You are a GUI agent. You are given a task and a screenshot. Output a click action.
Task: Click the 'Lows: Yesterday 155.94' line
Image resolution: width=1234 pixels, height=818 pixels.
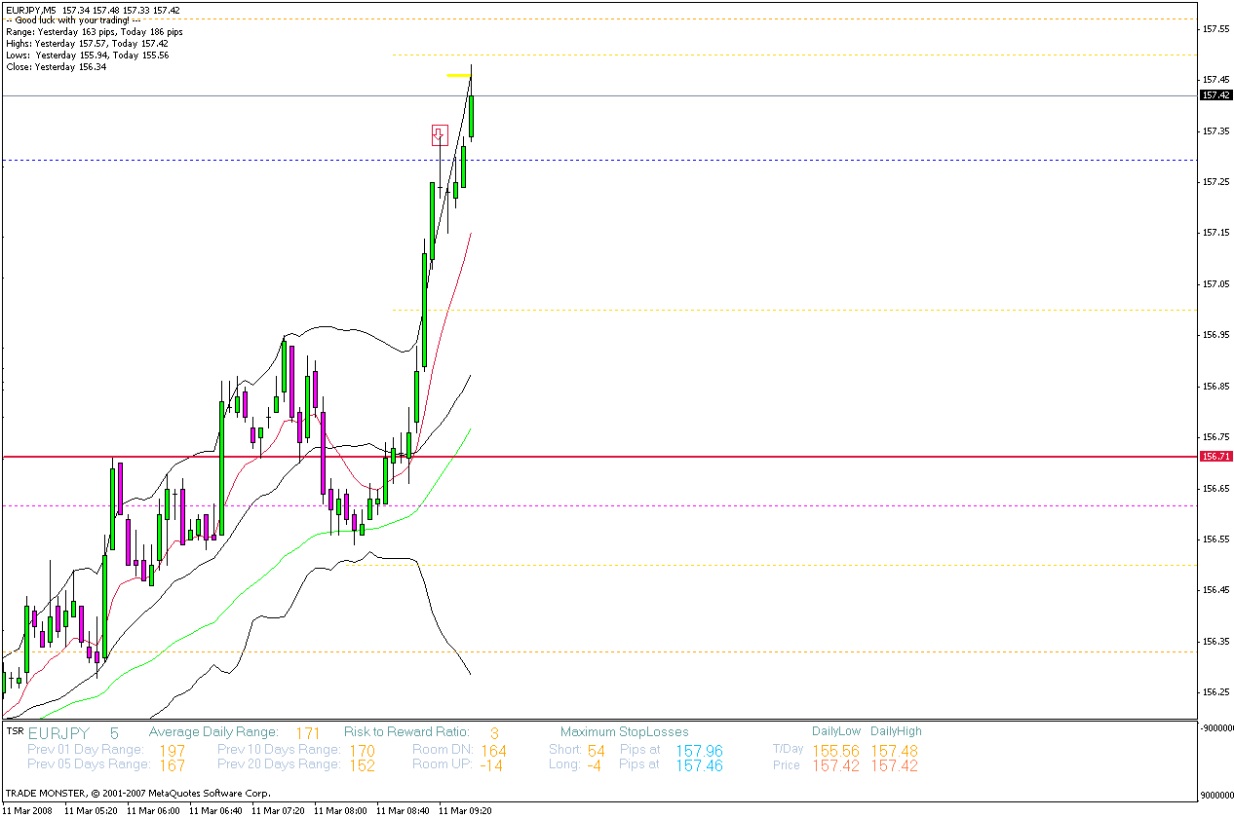click(87, 56)
